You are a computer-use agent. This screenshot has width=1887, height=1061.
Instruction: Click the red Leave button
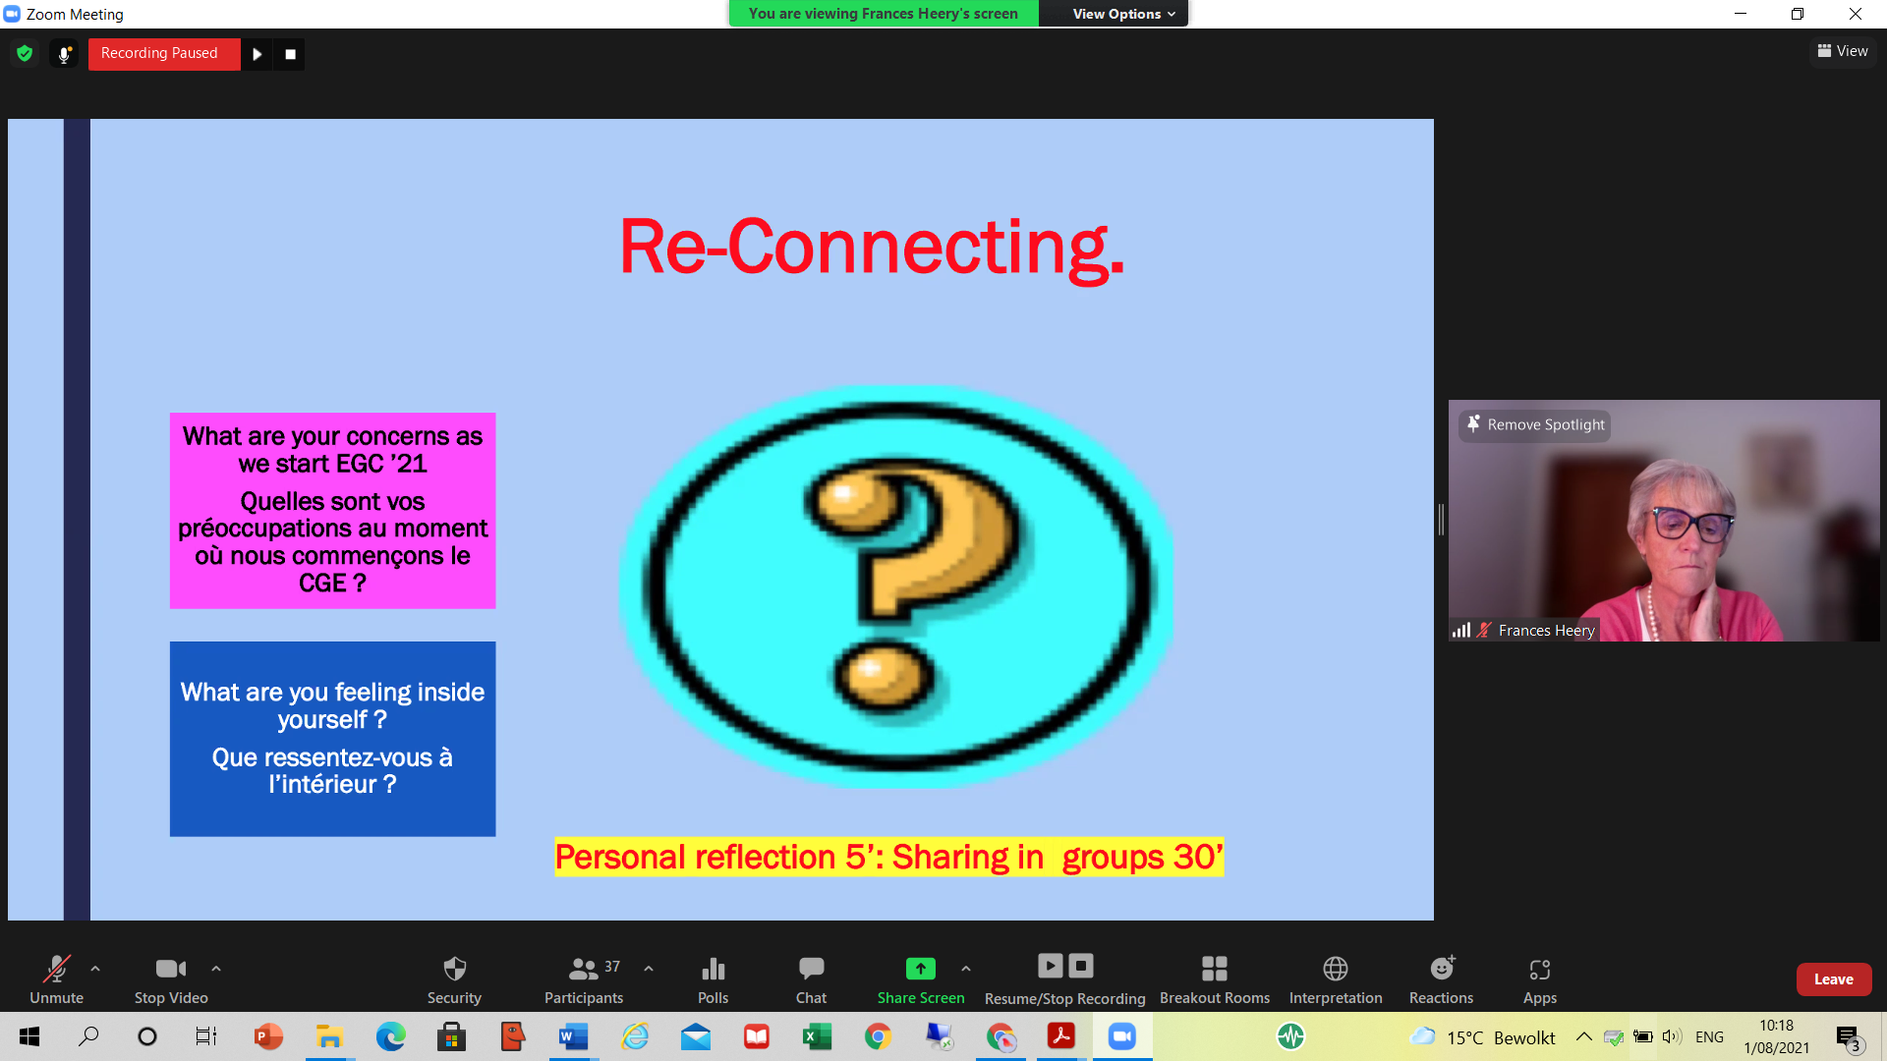1833,979
